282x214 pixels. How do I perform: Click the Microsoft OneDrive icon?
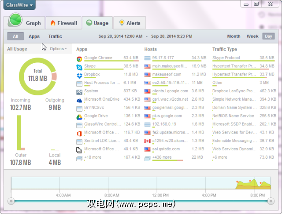point(79,100)
